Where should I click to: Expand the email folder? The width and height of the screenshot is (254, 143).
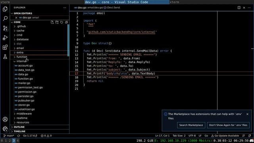click(39, 48)
